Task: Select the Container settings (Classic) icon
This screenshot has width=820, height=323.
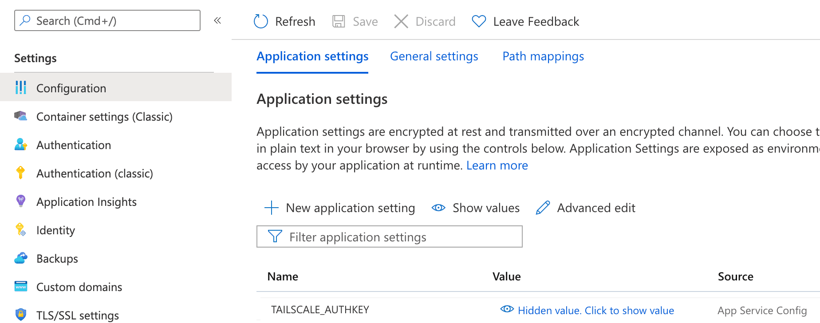Action: coord(21,116)
